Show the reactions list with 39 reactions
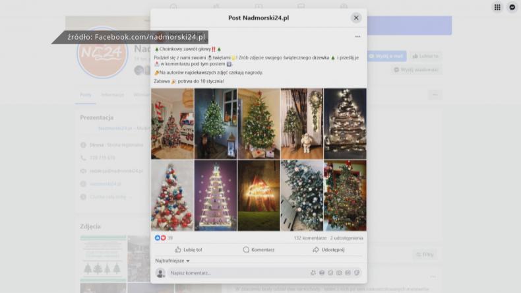The image size is (521, 293). point(164,238)
